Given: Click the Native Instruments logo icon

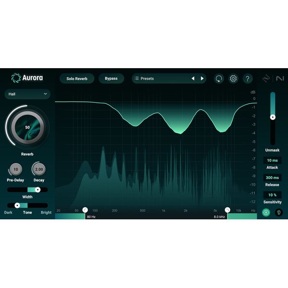Looking at the screenshot, I should pyautogui.click(x=279, y=78).
